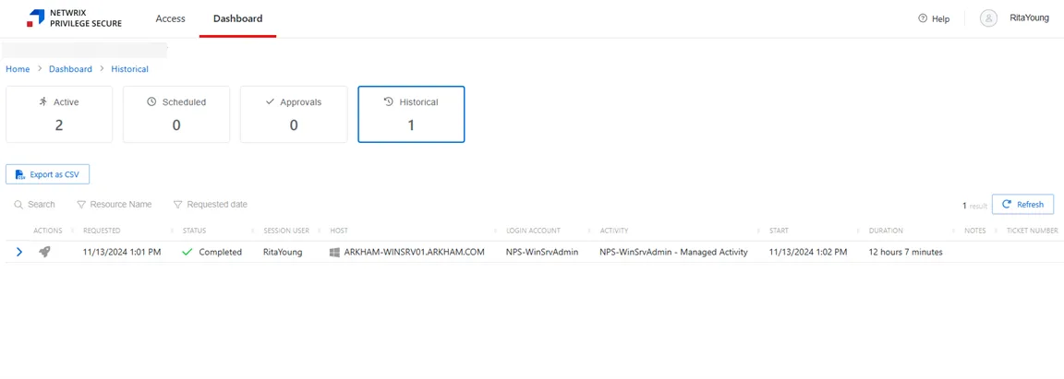The height and width of the screenshot is (379, 1064).
Task: Click the Windows host icon
Action: (x=334, y=253)
